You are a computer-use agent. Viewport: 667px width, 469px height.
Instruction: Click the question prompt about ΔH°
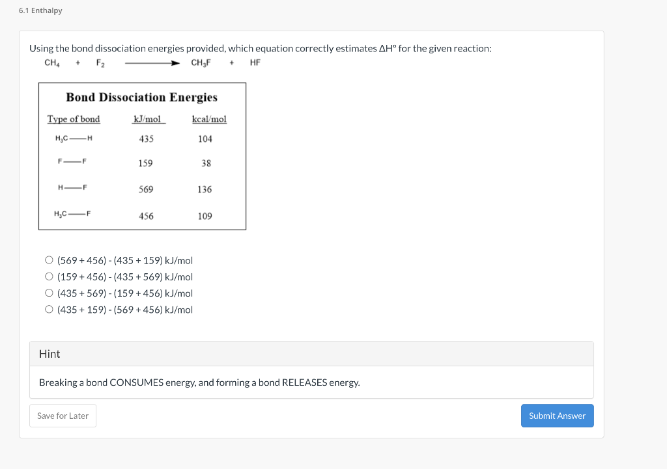click(x=261, y=48)
